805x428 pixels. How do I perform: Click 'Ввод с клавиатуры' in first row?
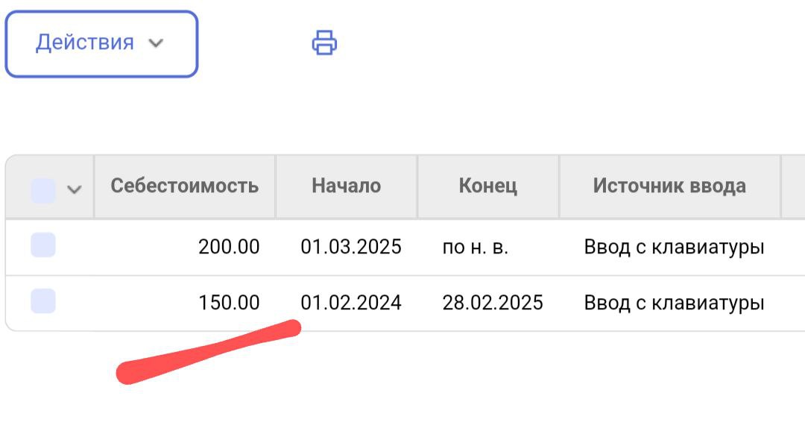click(674, 247)
